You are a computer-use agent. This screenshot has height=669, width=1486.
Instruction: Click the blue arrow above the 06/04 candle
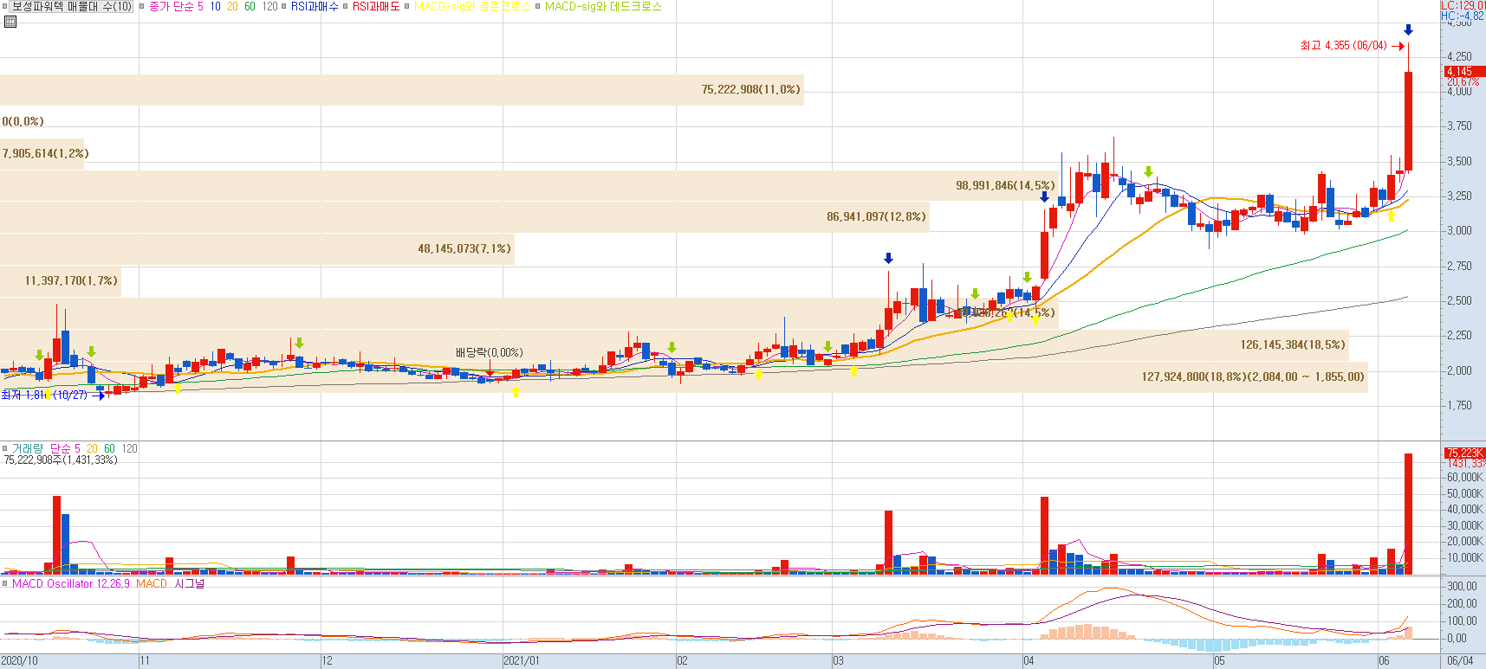point(1409,30)
